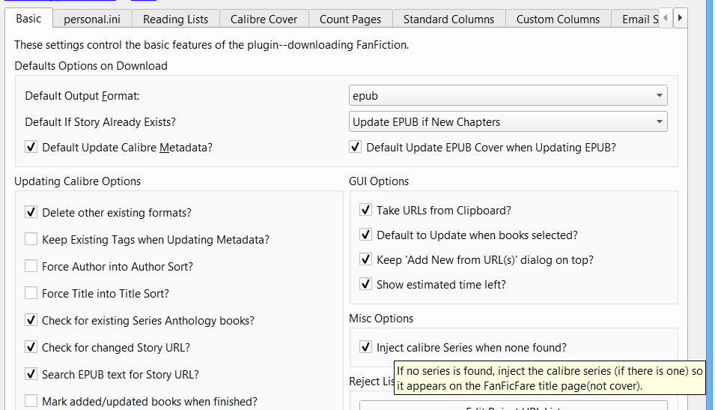
Task: Select the Calibre Cover tab
Action: click(264, 19)
